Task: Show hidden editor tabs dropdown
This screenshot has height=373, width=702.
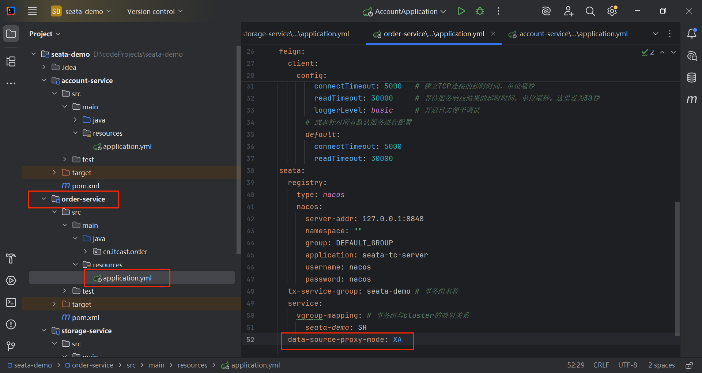Action: (656, 34)
